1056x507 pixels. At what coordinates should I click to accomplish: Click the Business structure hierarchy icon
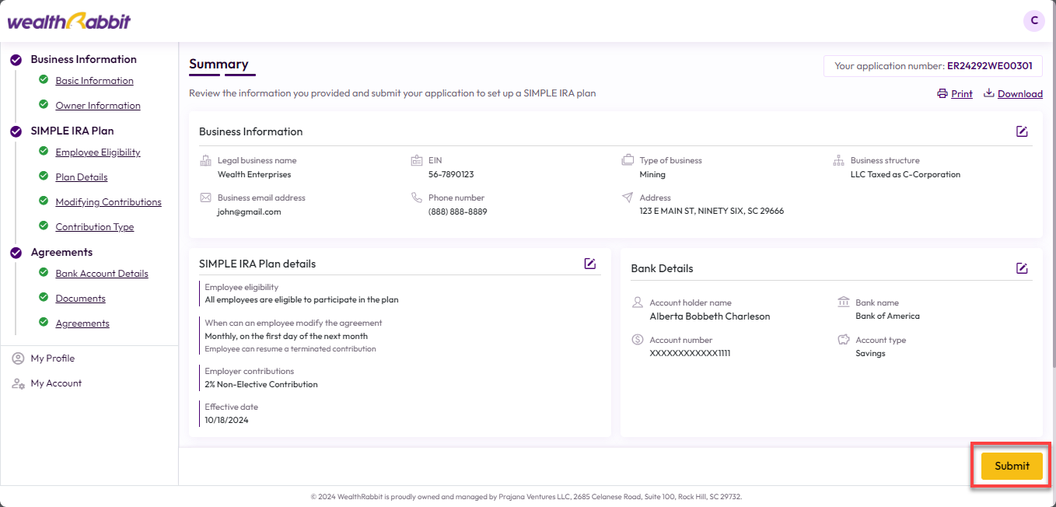point(838,160)
